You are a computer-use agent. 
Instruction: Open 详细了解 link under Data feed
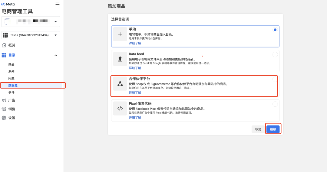pos(135,68)
